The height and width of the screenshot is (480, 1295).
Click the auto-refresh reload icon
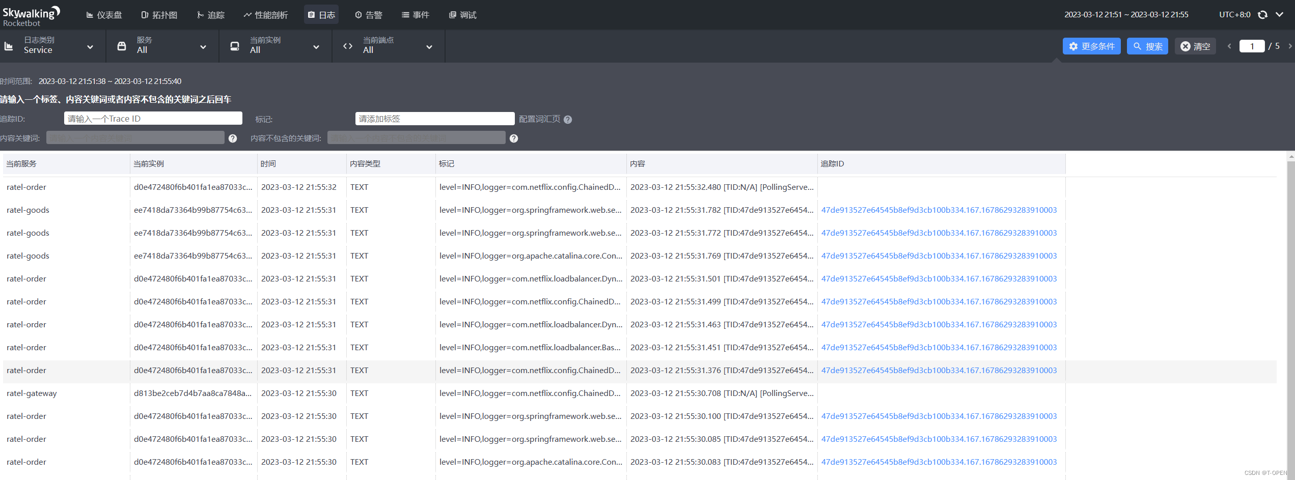pyautogui.click(x=1262, y=15)
